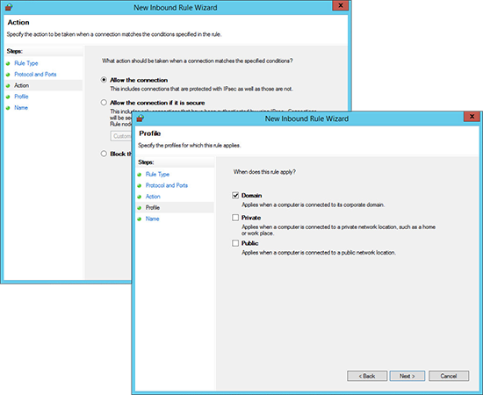Select Allow the connection if it is secure
The height and width of the screenshot is (395, 483).
104,103
